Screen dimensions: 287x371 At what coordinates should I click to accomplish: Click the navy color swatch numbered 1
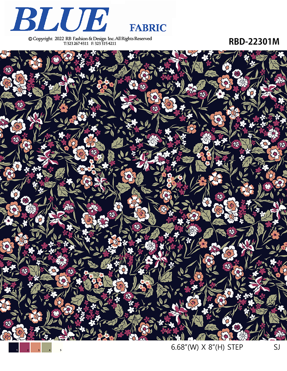pos(14,347)
